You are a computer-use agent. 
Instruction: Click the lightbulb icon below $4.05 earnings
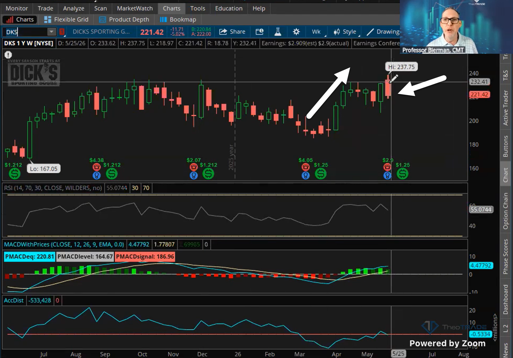tap(306, 175)
